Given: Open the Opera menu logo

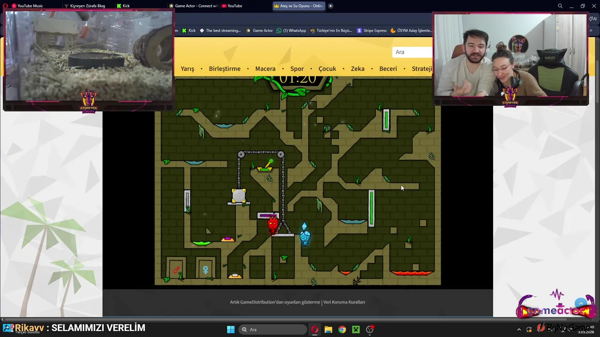Looking at the screenshot, I should [x=5, y=6].
